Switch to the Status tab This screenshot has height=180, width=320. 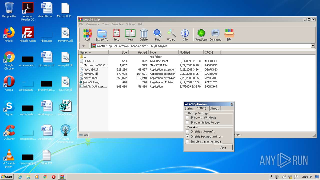point(189,108)
